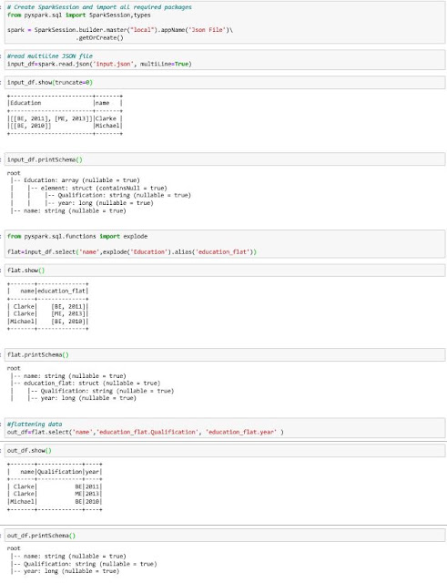Click the 'input.json' string in code
This screenshot has height=583, width=447.
click(x=113, y=64)
